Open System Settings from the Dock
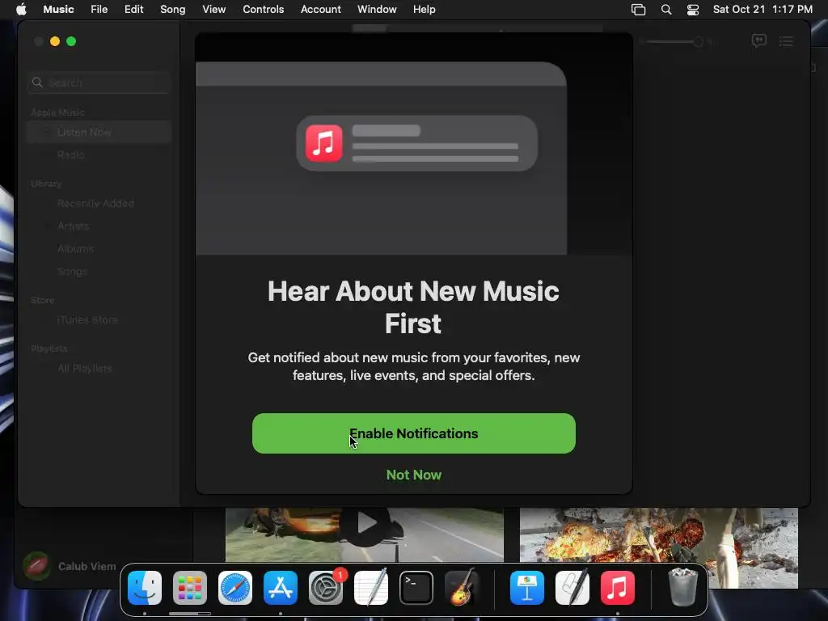Screen dimensions: 828x621 [326, 588]
